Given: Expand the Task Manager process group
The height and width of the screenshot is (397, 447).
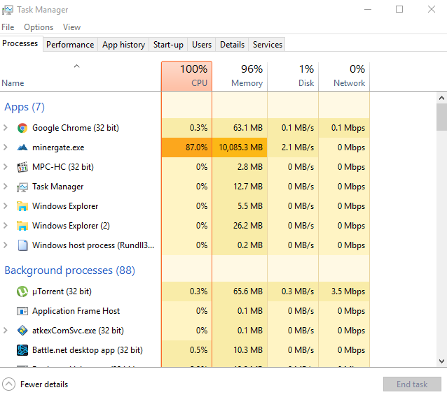Looking at the screenshot, I should click(x=6, y=187).
